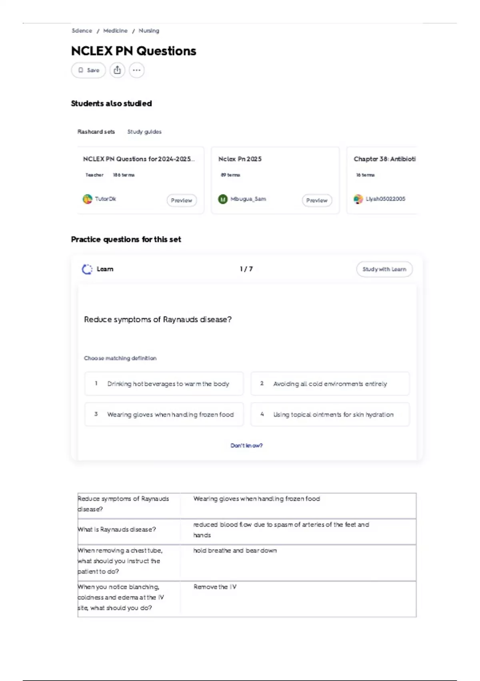Preview the Nclex Pn 2025 set
Viewport: 480px width, 681px height.
(317, 200)
